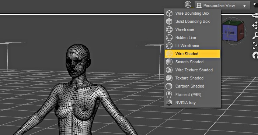Click the Wireframe globe icon
This screenshot has height=135, width=258.
pos(169,29)
